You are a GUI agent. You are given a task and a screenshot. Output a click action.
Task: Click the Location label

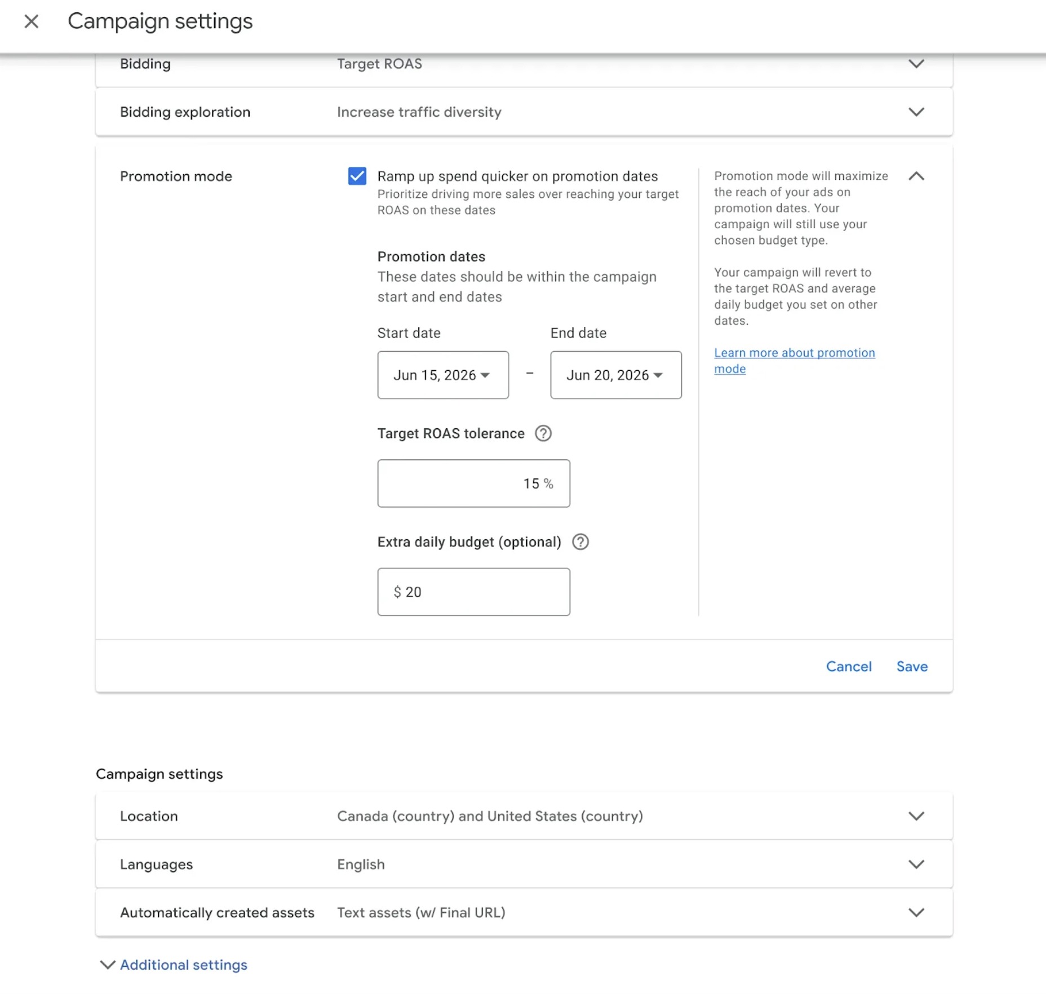[149, 816]
